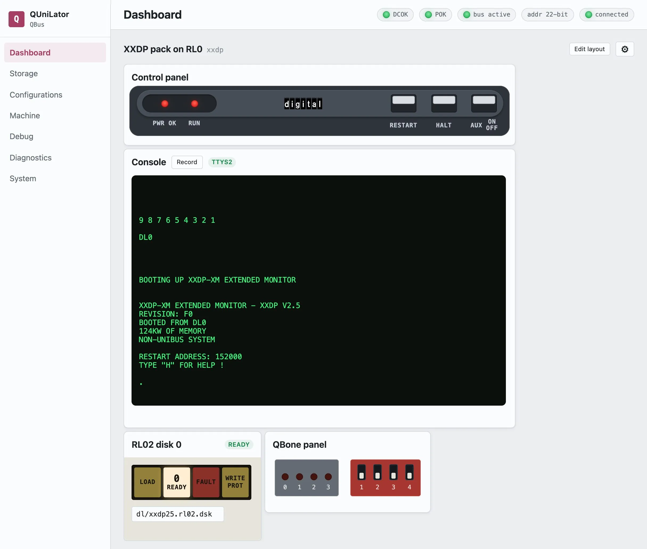
Task: Click the READY status badge on RL02 disk
Action: coord(239,445)
